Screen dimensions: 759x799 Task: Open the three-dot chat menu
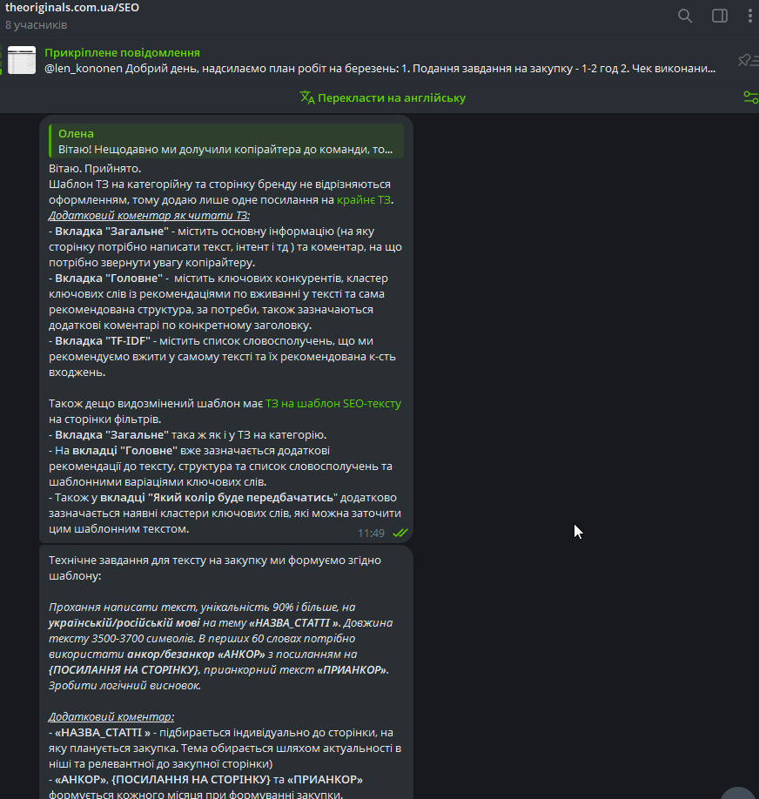(749, 17)
